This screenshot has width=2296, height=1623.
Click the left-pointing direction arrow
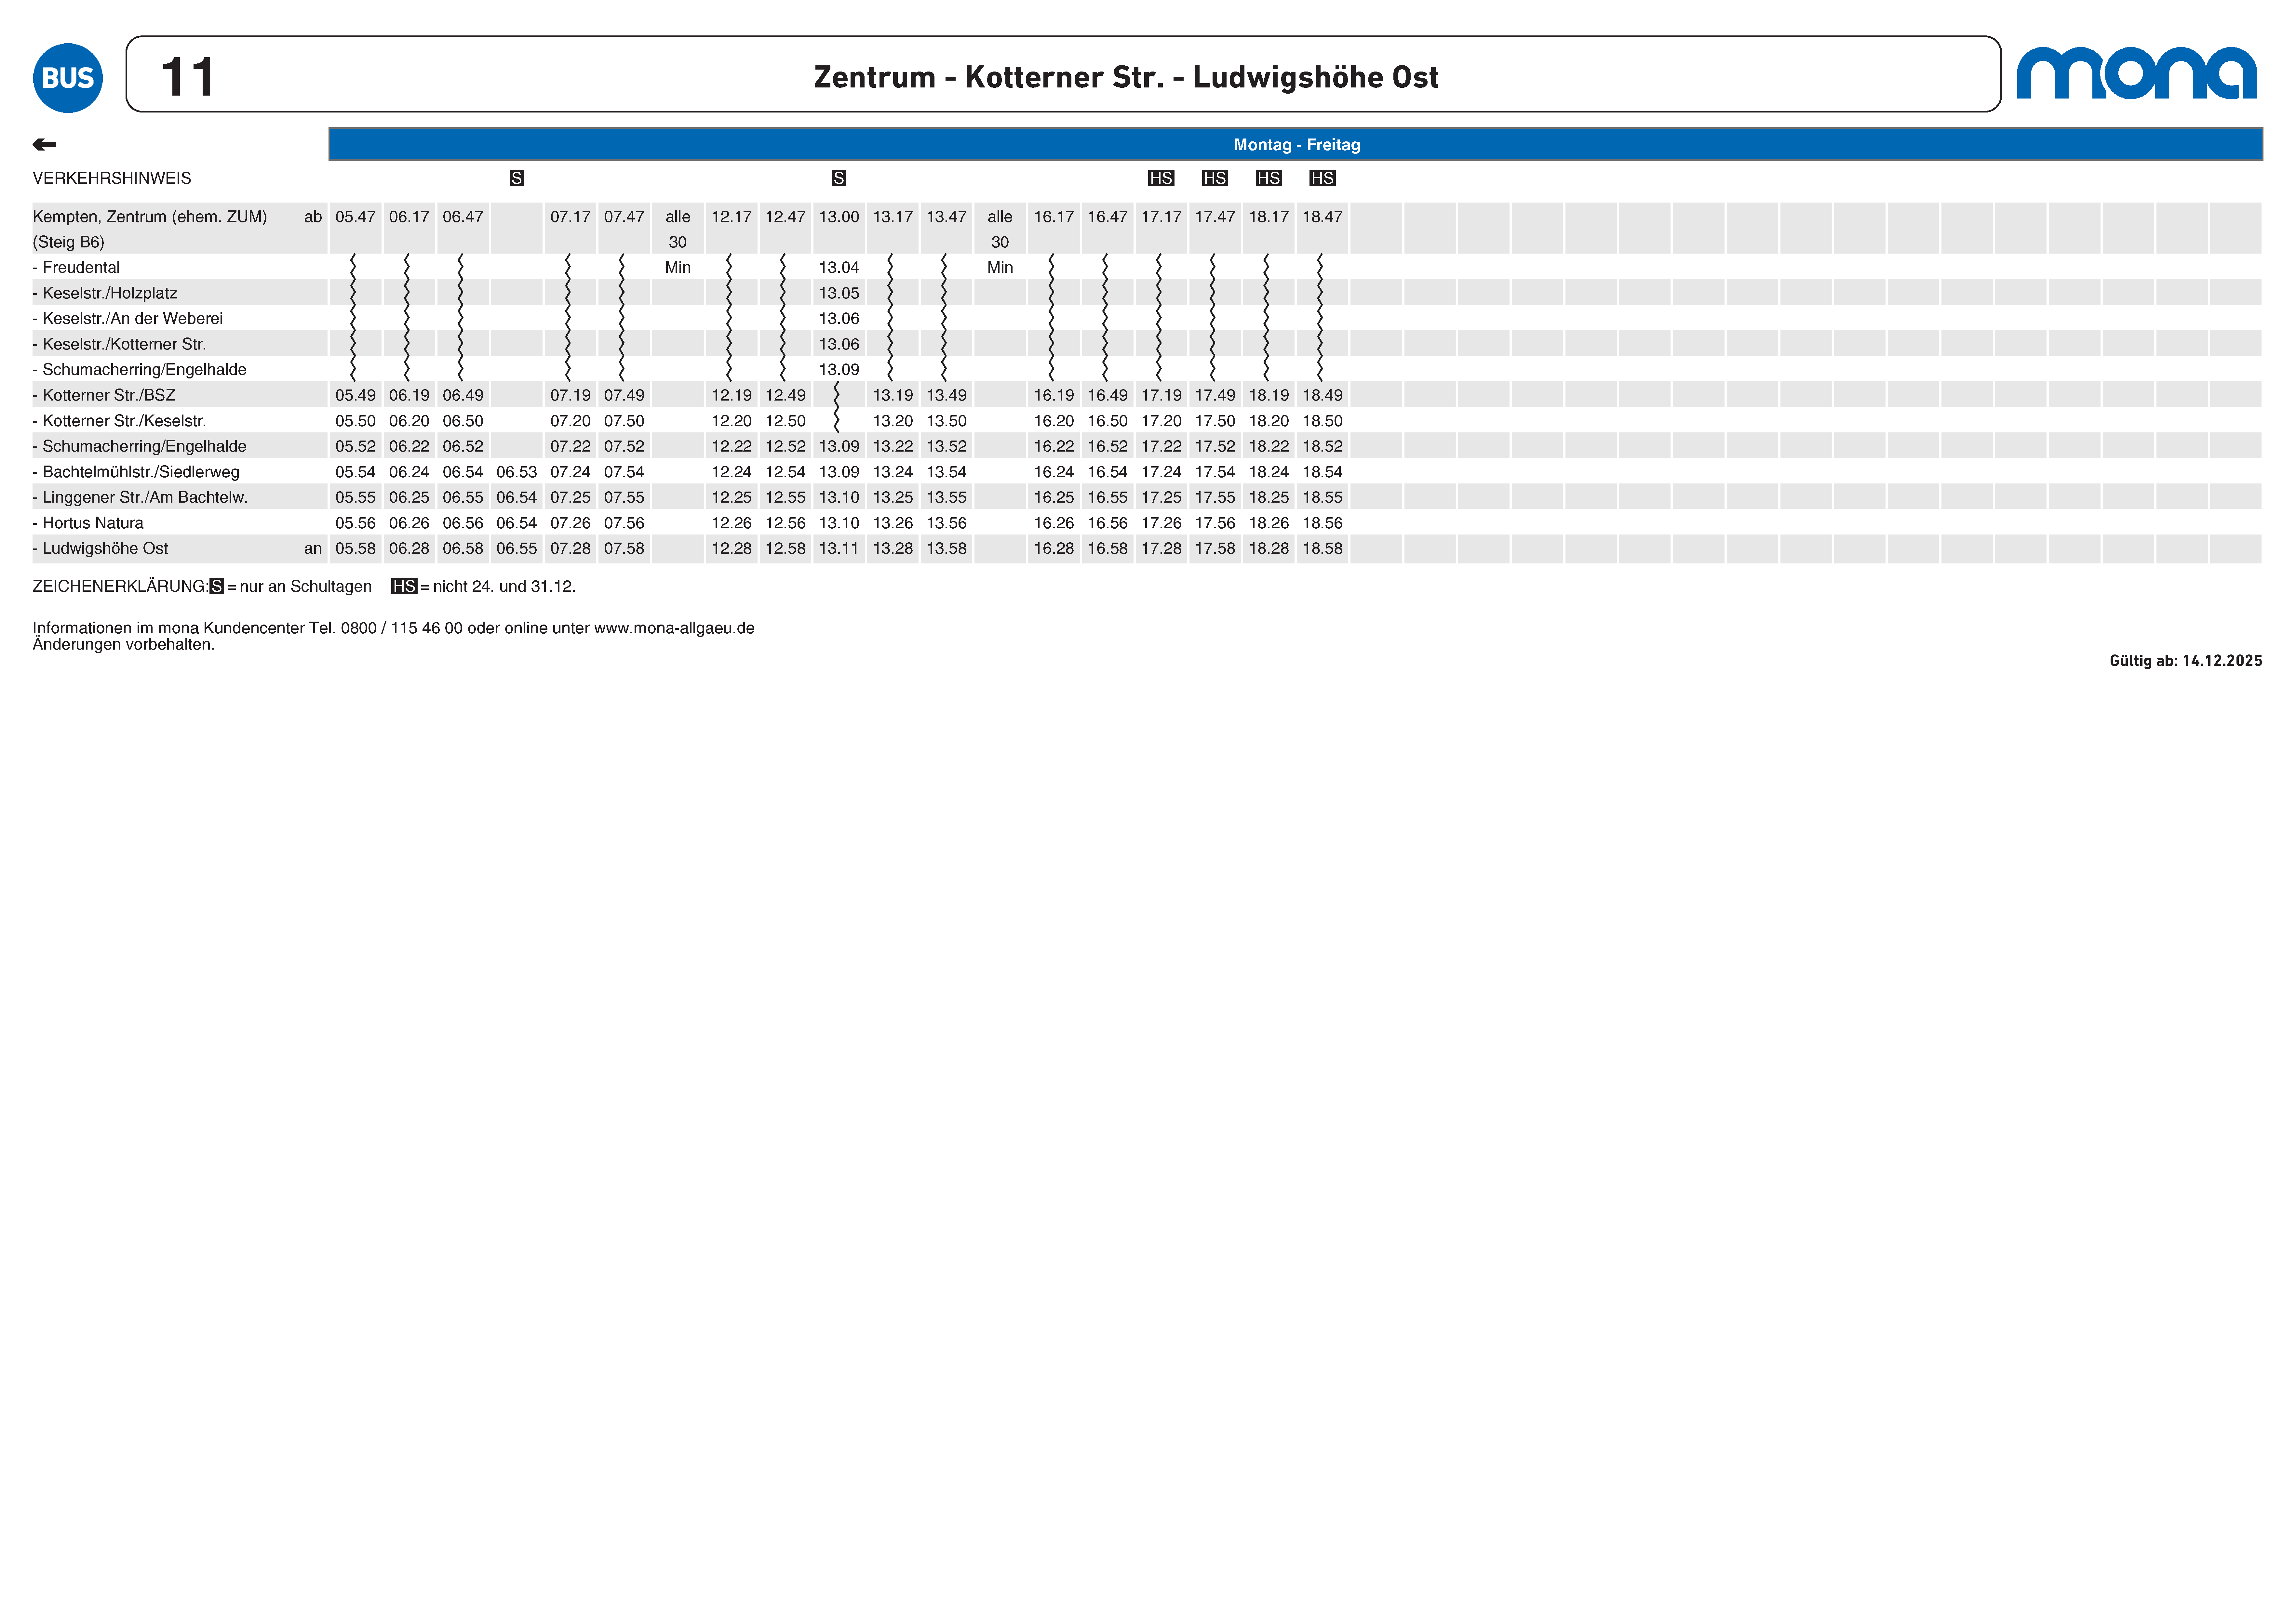click(44, 145)
